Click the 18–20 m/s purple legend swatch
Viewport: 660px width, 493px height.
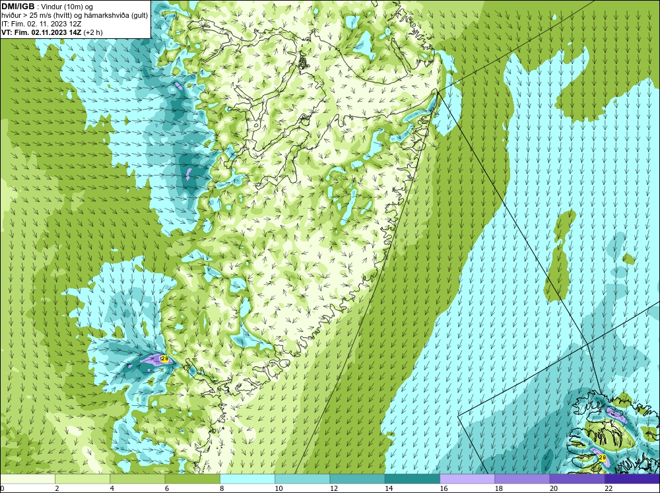click(522, 479)
